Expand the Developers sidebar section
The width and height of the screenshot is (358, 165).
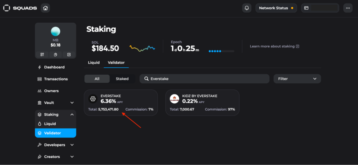56,145
